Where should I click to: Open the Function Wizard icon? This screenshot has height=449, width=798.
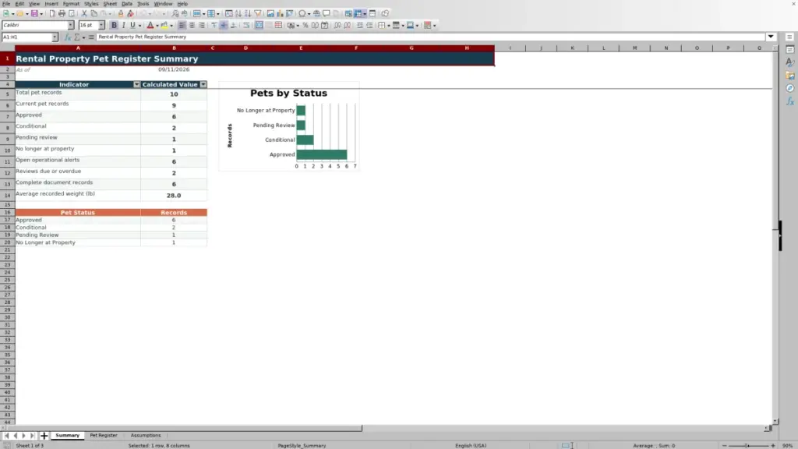click(68, 37)
